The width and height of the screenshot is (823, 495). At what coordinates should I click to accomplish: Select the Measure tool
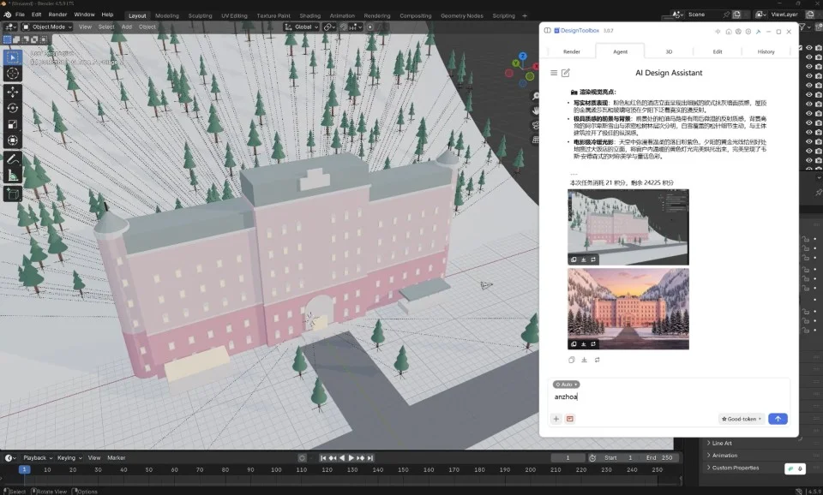point(13,176)
